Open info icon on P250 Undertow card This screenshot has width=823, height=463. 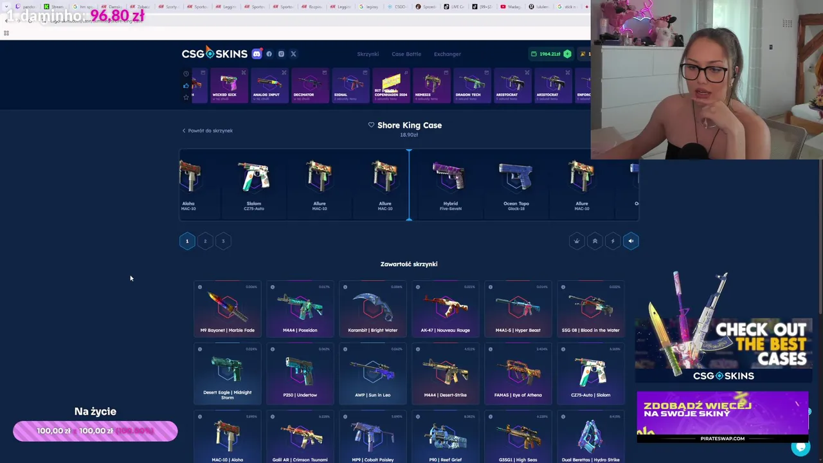[273, 349]
